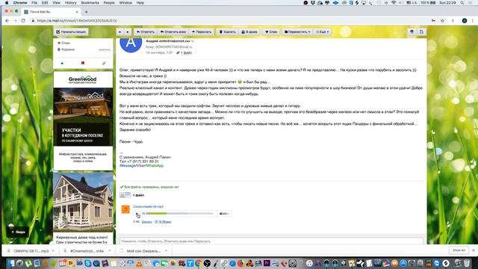Screen dimensions: 478x269
Task: Reply using the Ответить button
Action: click(x=146, y=31)
